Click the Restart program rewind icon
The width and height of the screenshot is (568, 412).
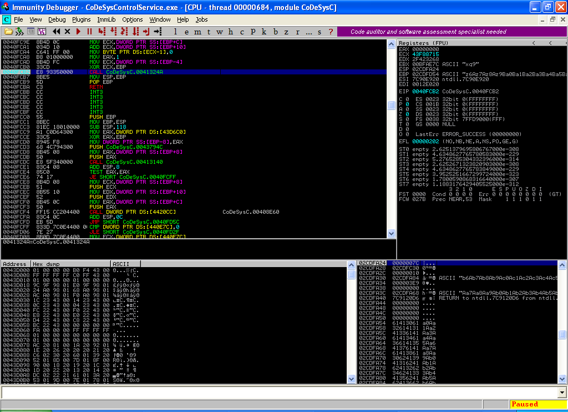(57, 32)
